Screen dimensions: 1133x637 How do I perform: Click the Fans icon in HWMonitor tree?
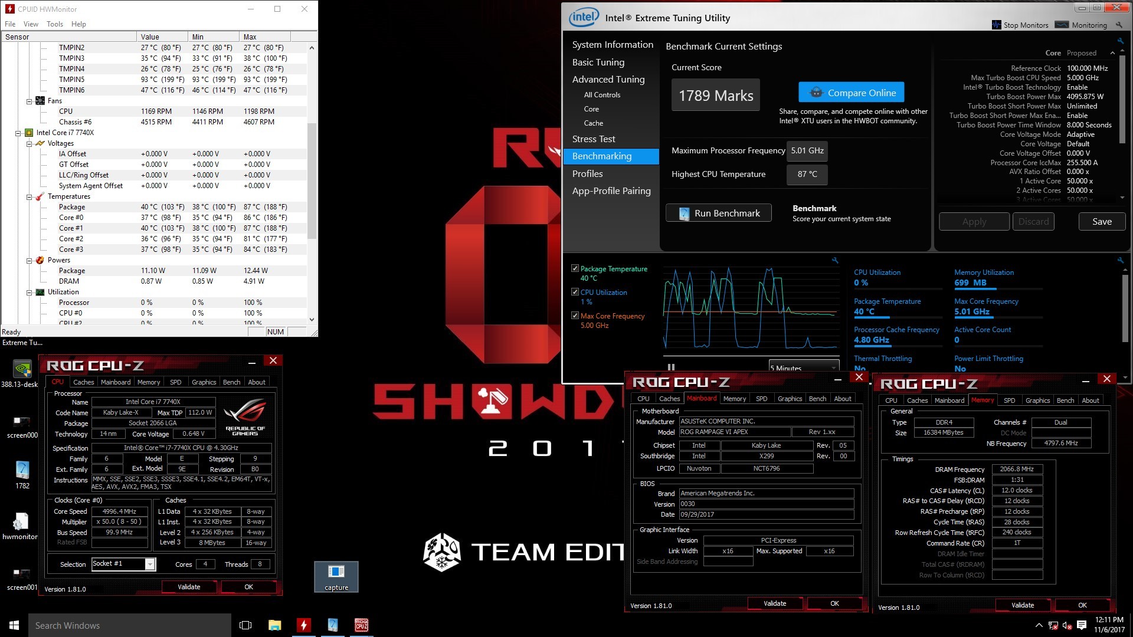coord(40,101)
